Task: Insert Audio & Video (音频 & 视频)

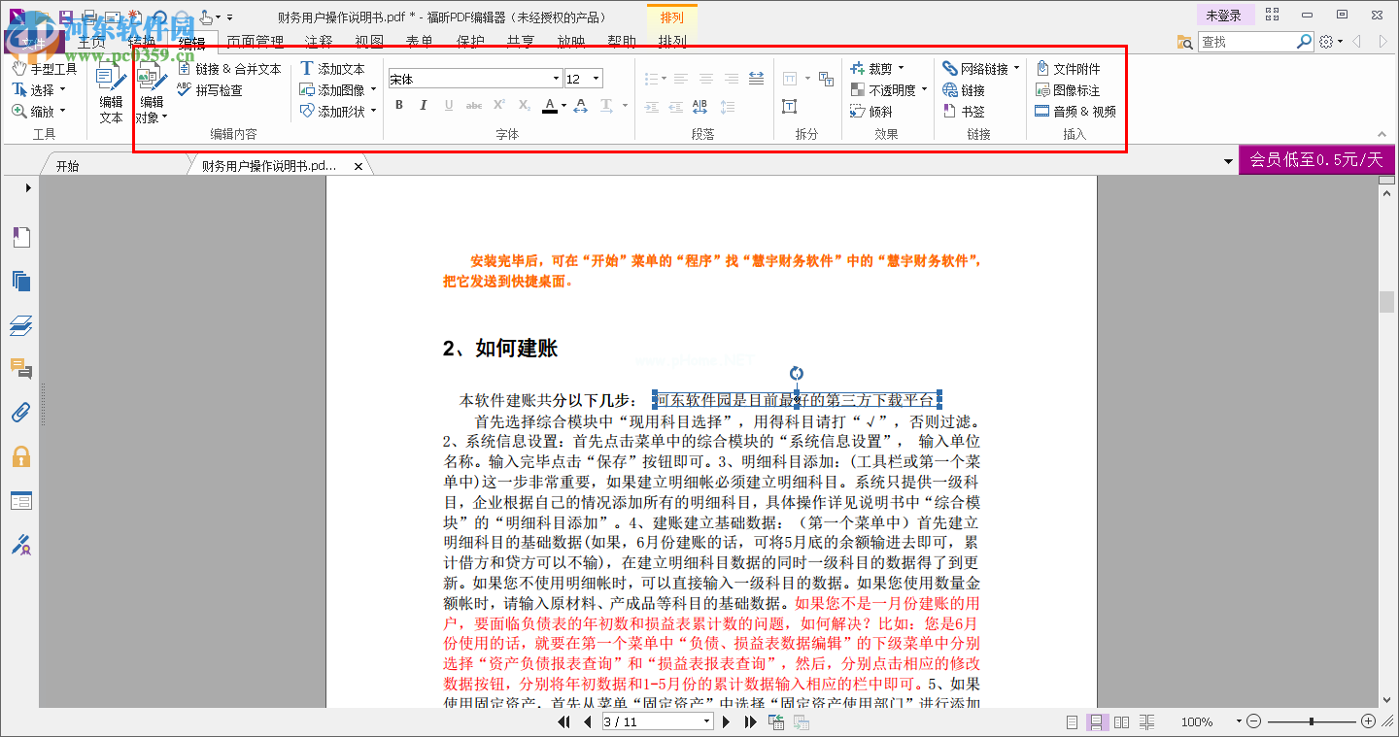Action: click(1075, 112)
